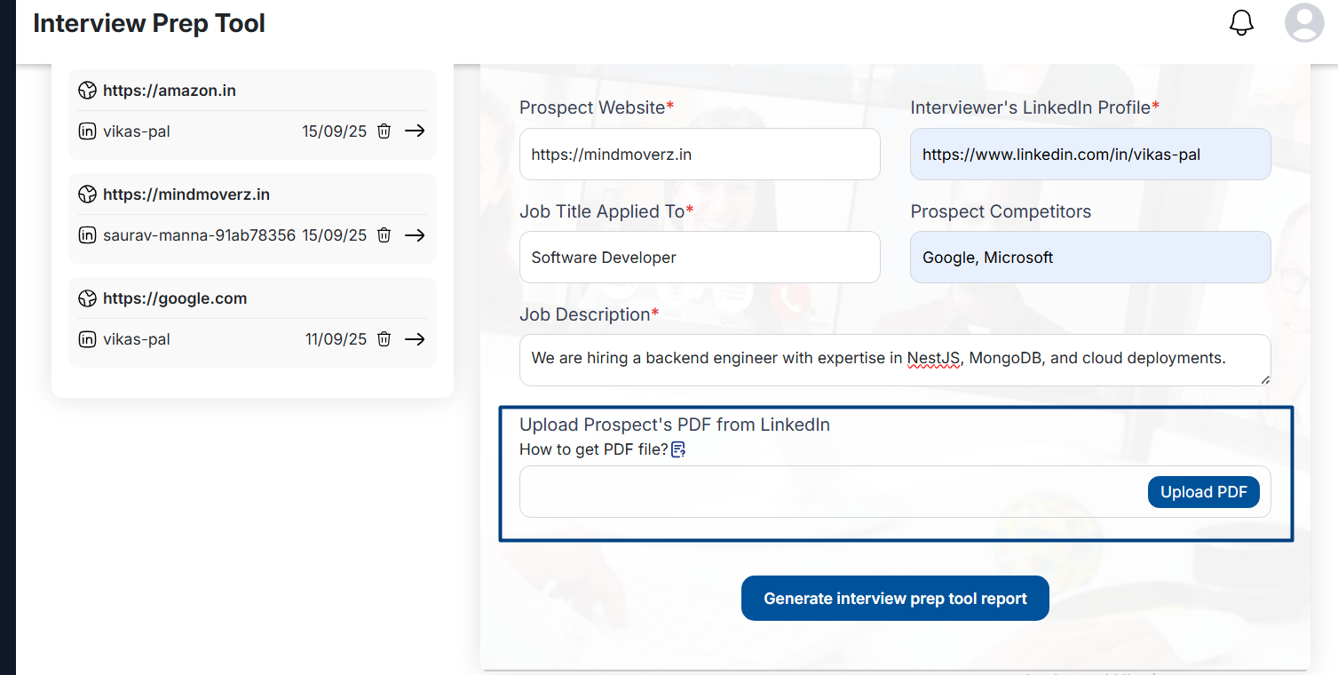Viewport: 1338px width, 675px height.
Task: Delete the mindmoverz.in history entry
Action: point(384,235)
